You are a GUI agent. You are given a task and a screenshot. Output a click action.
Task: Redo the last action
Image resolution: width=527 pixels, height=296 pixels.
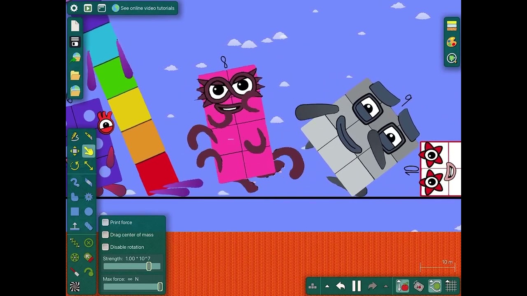click(372, 286)
